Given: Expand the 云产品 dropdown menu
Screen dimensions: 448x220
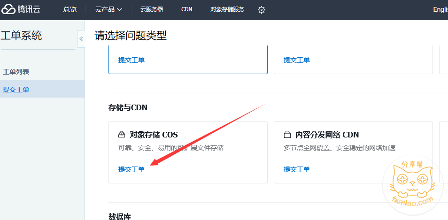Looking at the screenshot, I should coord(108,9).
